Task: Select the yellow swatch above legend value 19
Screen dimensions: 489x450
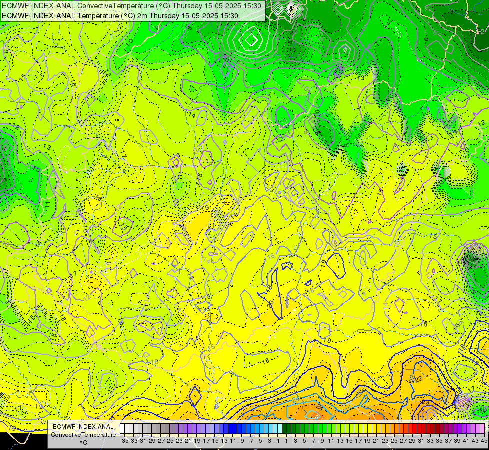Action: (370, 429)
